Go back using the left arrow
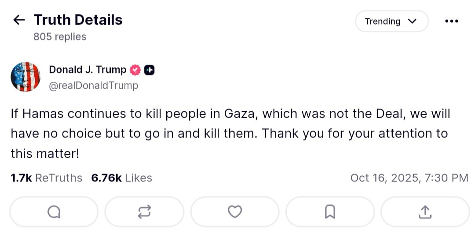The width and height of the screenshot is (475, 236). pyautogui.click(x=19, y=20)
